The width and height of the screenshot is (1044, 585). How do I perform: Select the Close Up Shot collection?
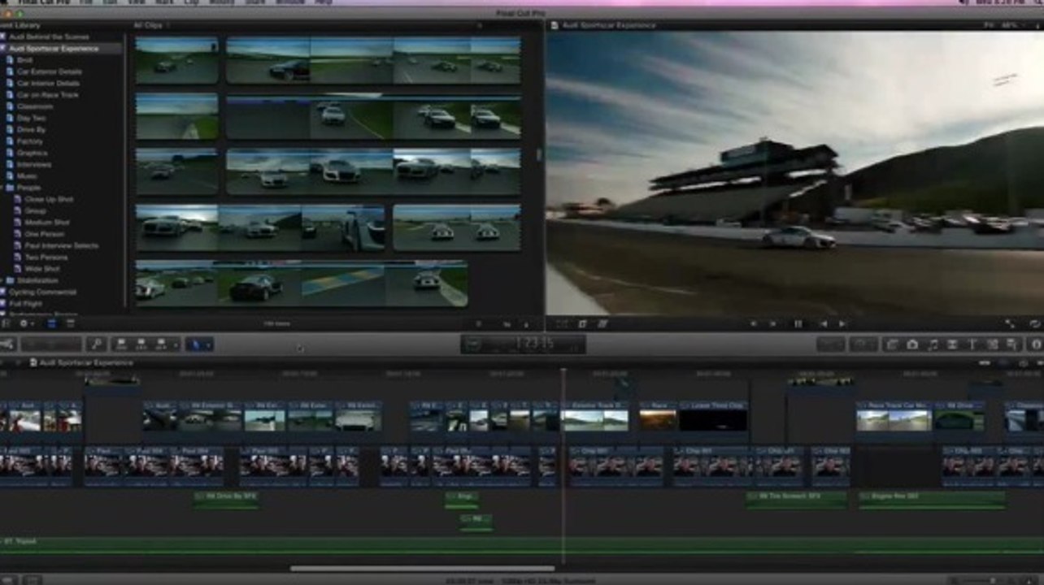click(49, 199)
